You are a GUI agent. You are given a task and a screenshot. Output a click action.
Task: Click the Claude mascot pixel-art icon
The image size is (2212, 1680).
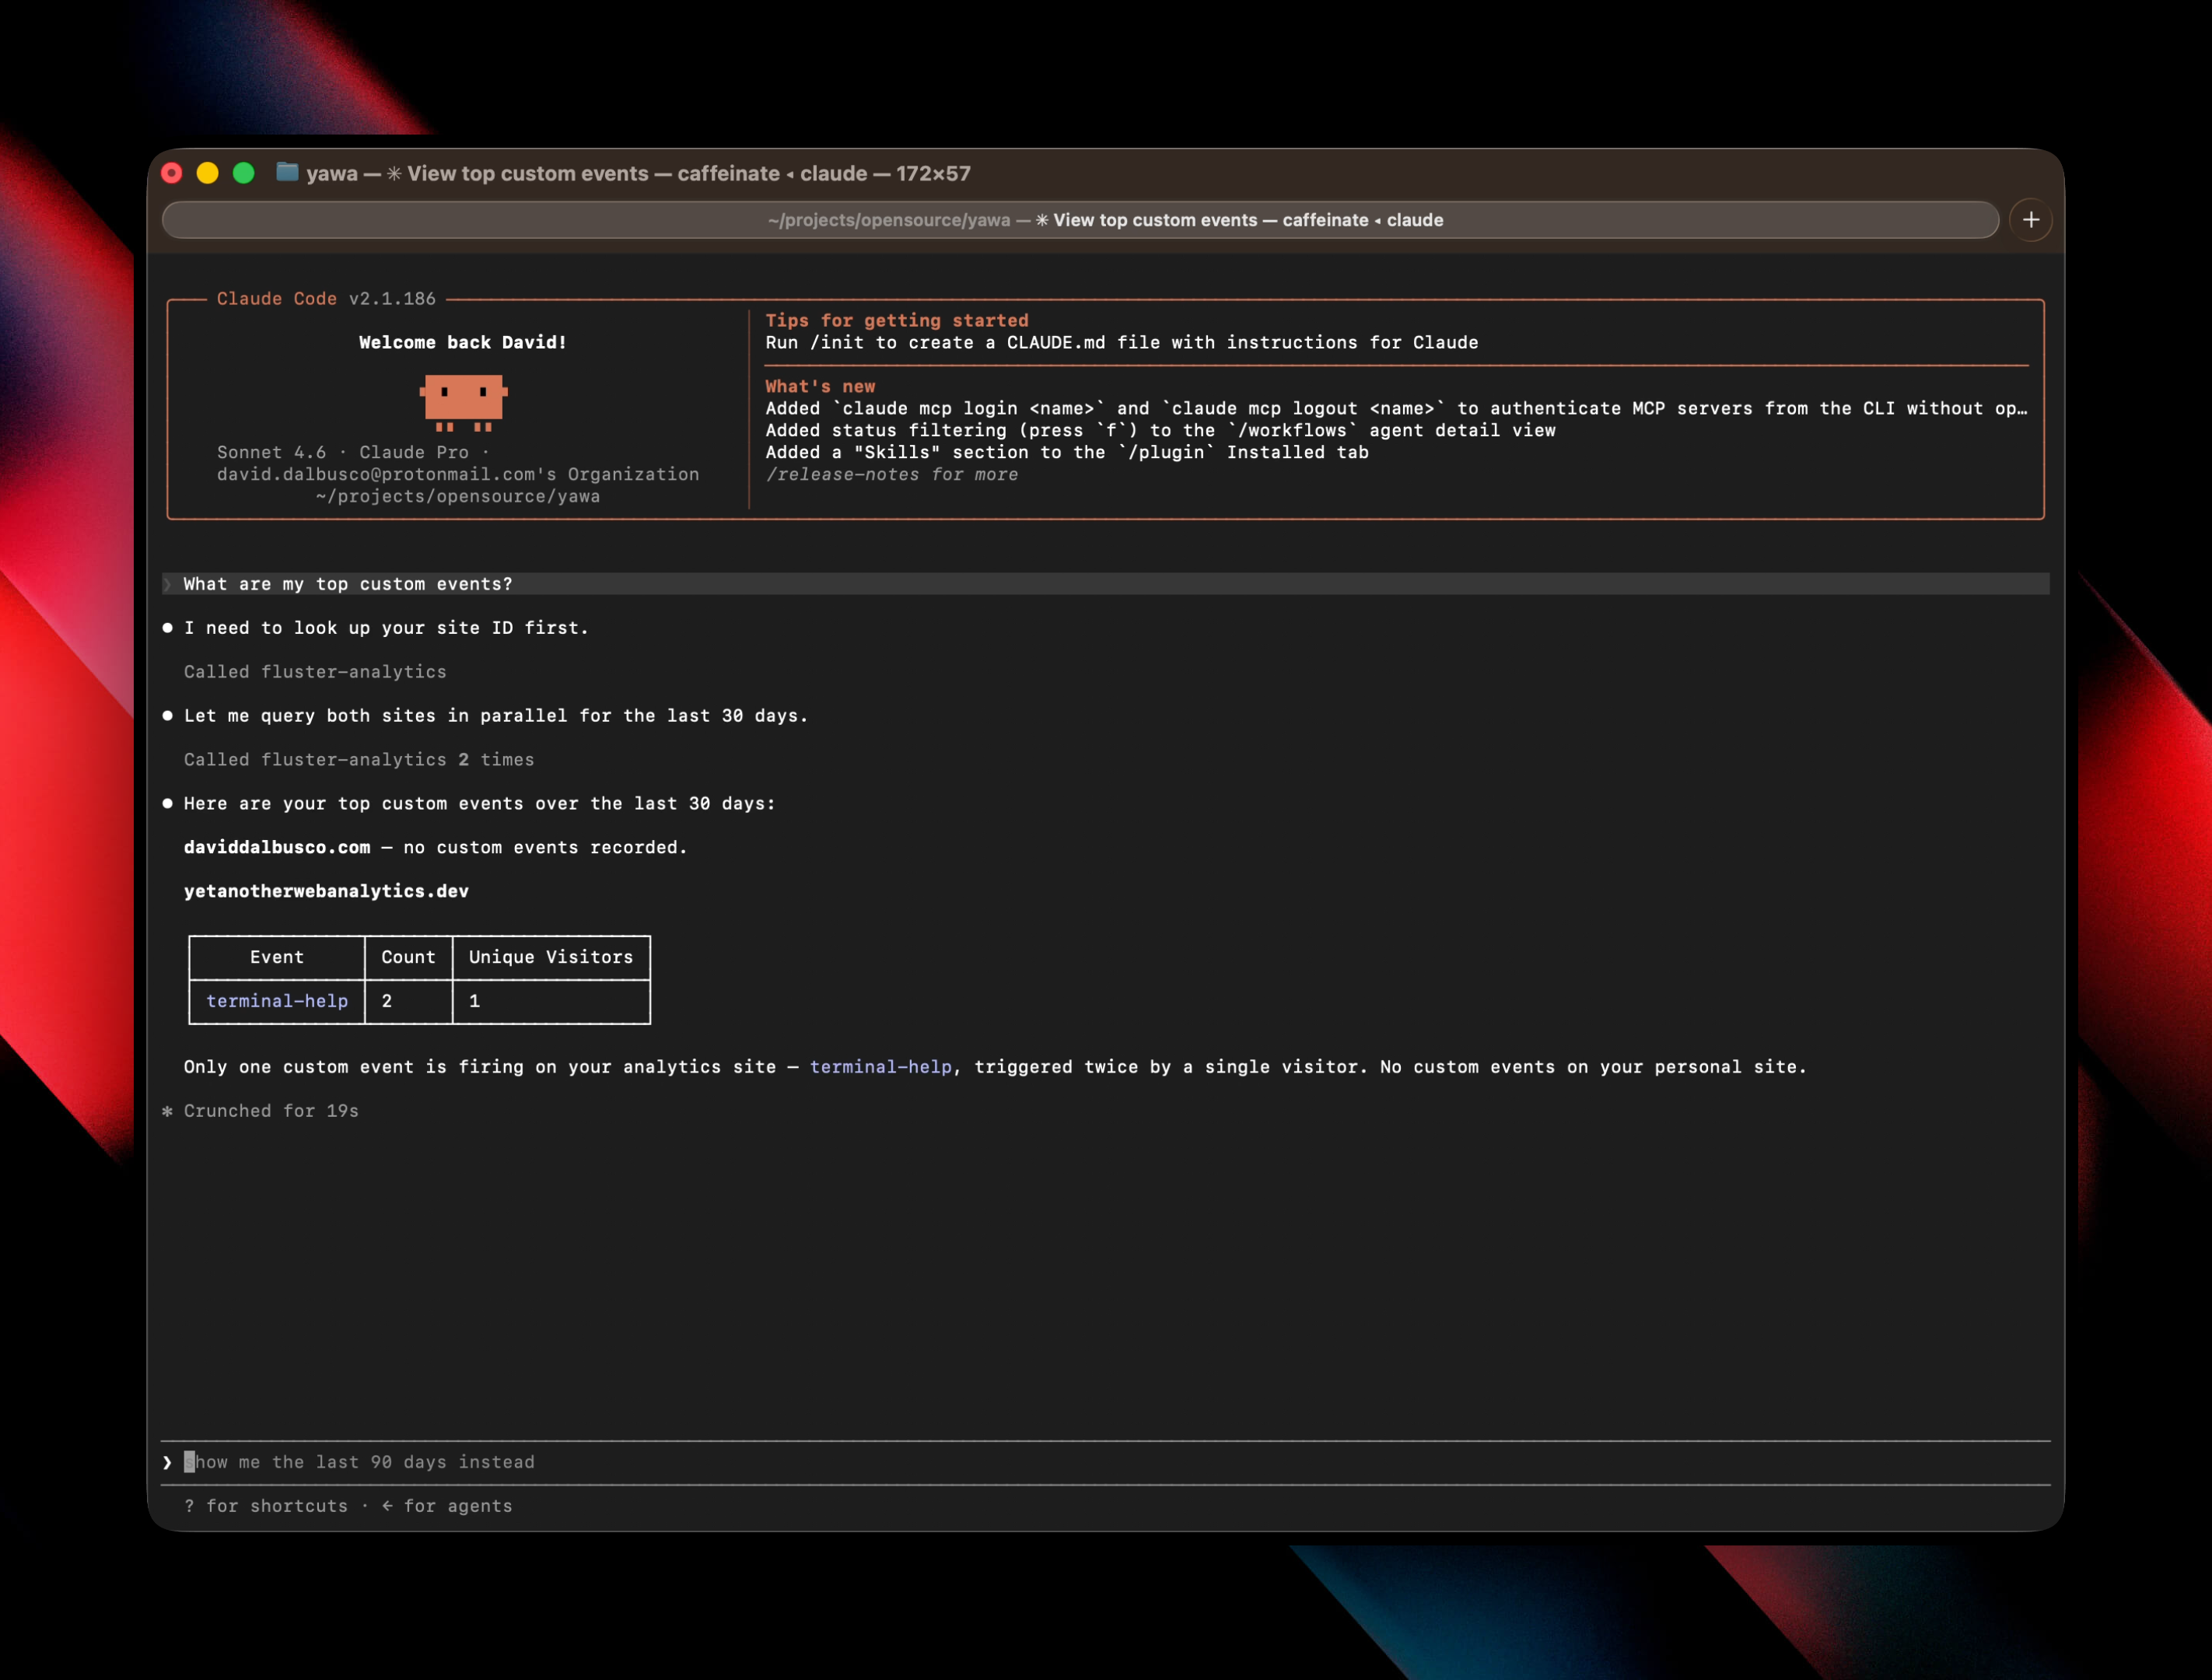click(x=463, y=402)
